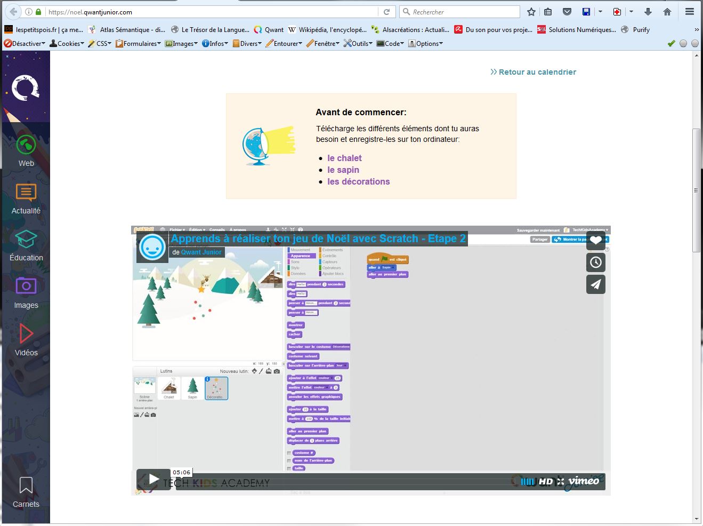This screenshot has height=526, width=703.
Task: Open Du son pour vos projets bookmark
Action: (x=494, y=30)
